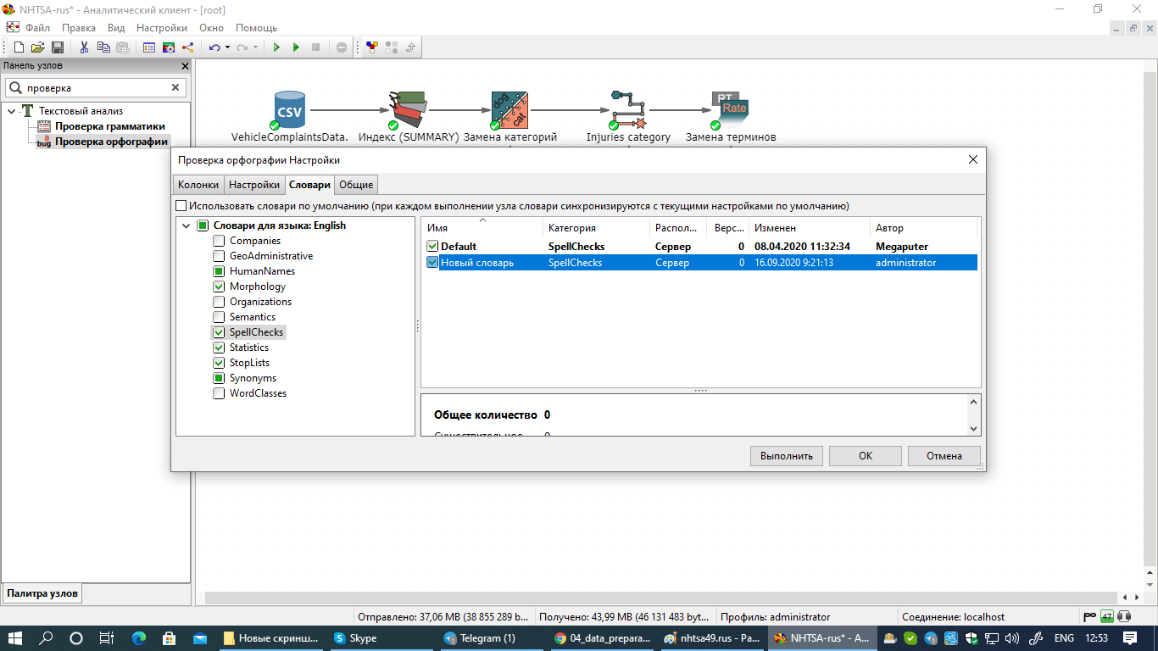Click the settings gear picture toolbar icon

(x=168, y=47)
